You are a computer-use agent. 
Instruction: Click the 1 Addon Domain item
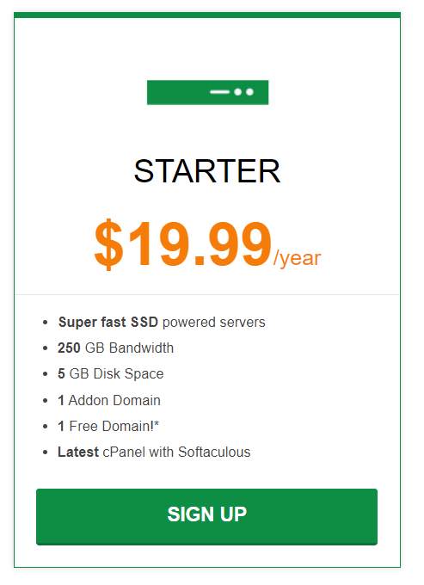[109, 400]
